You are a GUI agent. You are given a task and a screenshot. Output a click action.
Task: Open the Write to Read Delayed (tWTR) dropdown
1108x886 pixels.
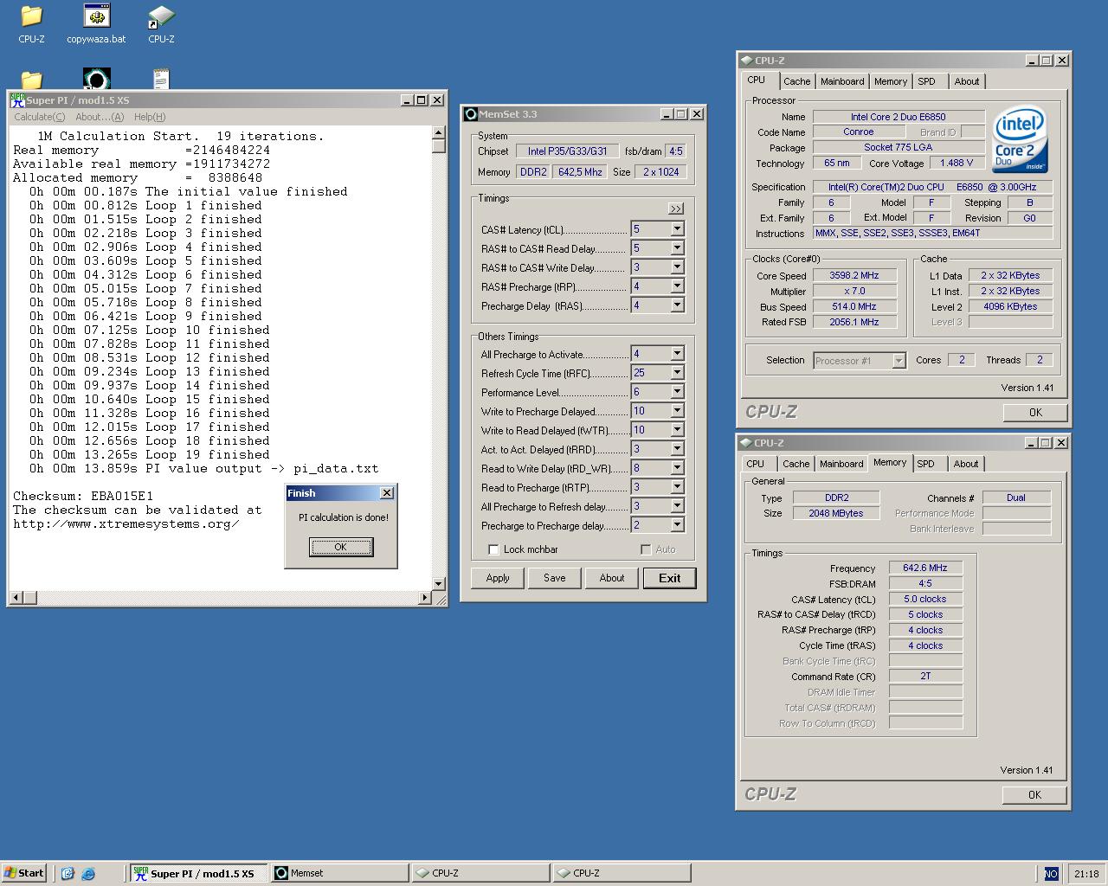[x=677, y=430]
